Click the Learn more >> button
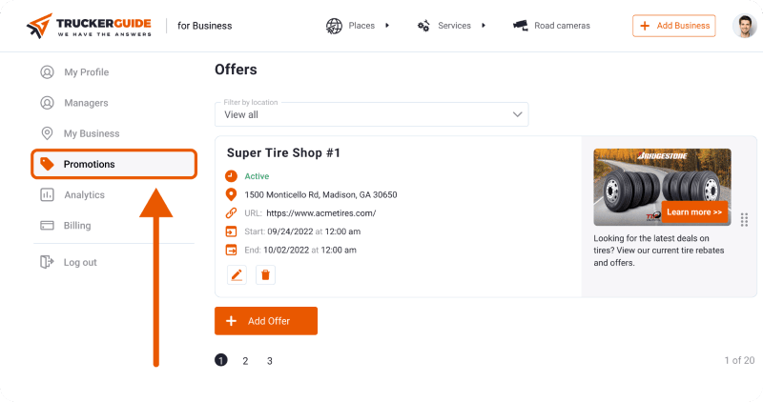Viewport: 763px width, 402px height. (694, 211)
